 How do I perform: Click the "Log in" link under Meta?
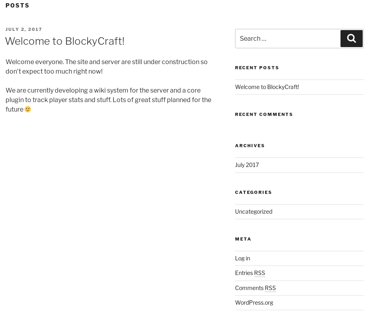[x=242, y=258]
